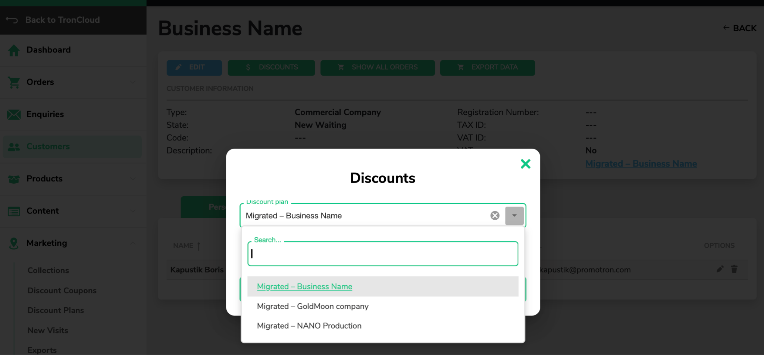Viewport: 764px width, 355px height.
Task: Click cart icon on EXPORT DATA button
Action: click(461, 67)
